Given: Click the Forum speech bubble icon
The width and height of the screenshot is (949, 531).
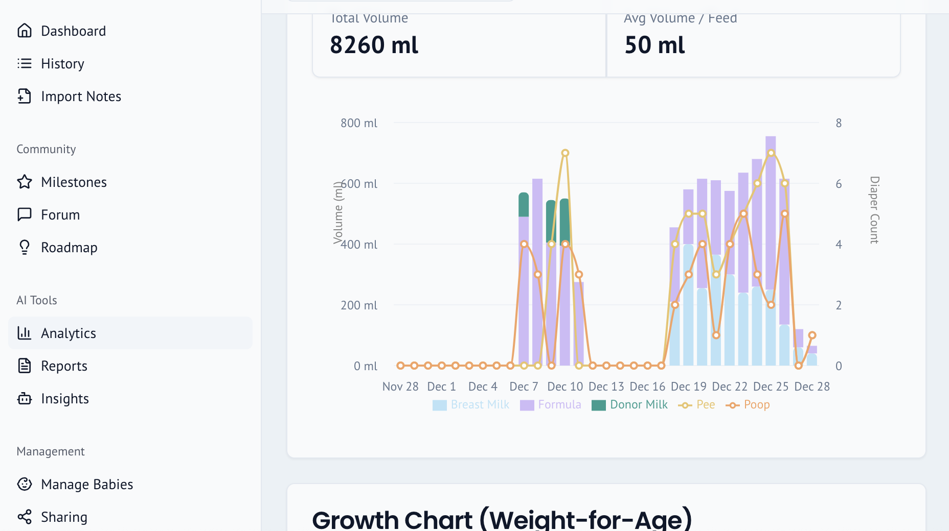Looking at the screenshot, I should tap(25, 214).
